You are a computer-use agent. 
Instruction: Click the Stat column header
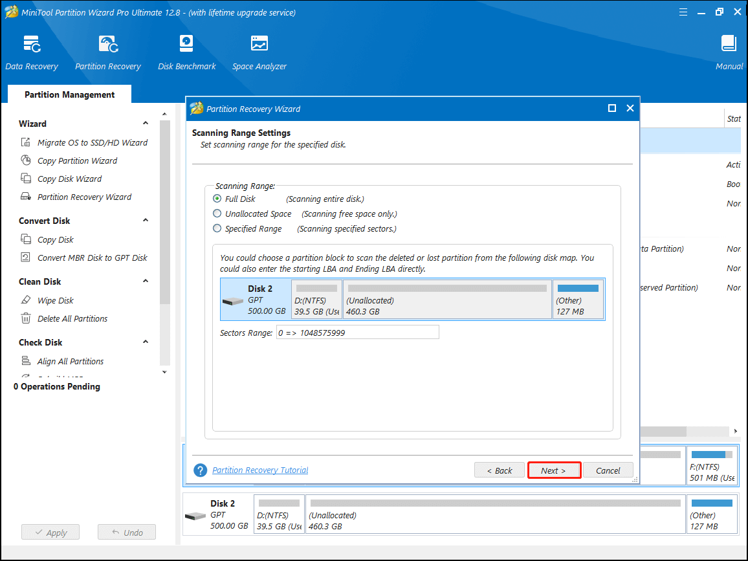(734, 118)
